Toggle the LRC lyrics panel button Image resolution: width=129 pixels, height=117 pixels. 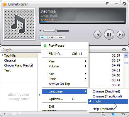(52, 37)
